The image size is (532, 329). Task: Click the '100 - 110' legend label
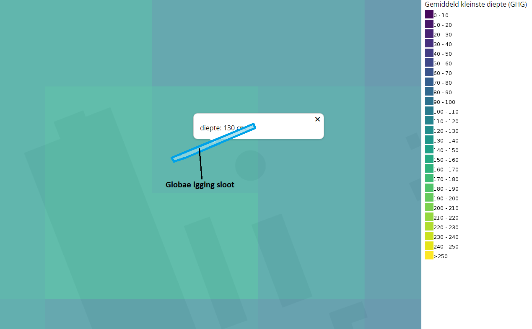tap(446, 112)
